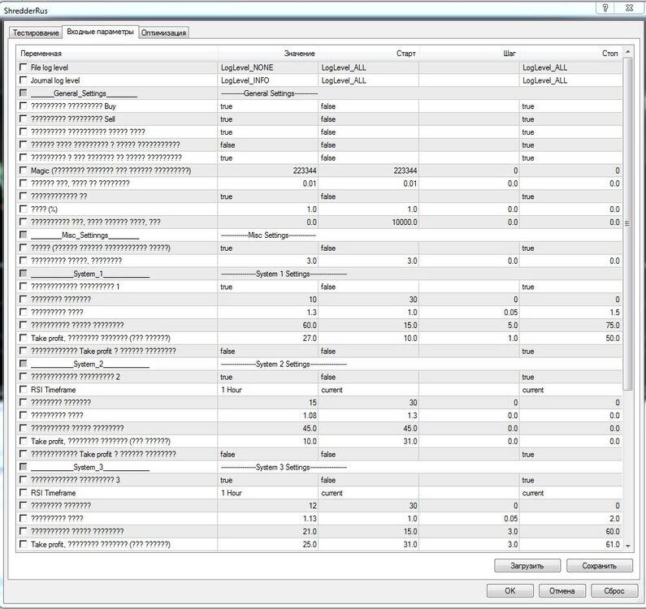Open the Оптимизация tab
Image resolution: width=646 pixels, height=609 pixels.
pyautogui.click(x=163, y=33)
